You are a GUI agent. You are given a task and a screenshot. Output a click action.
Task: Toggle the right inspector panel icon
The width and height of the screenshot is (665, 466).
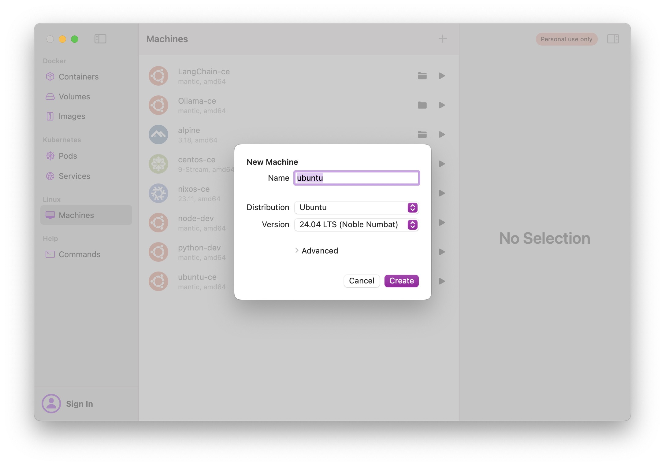[613, 39]
